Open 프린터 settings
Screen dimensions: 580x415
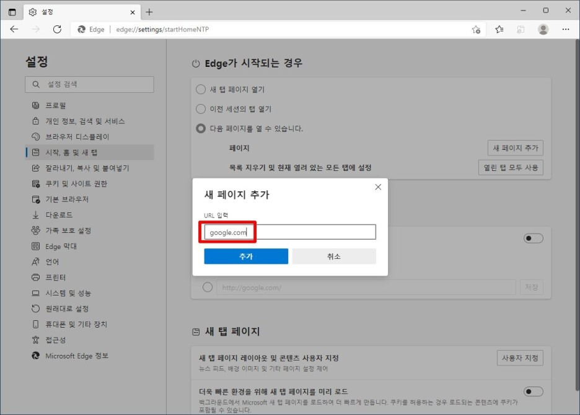pos(89,277)
